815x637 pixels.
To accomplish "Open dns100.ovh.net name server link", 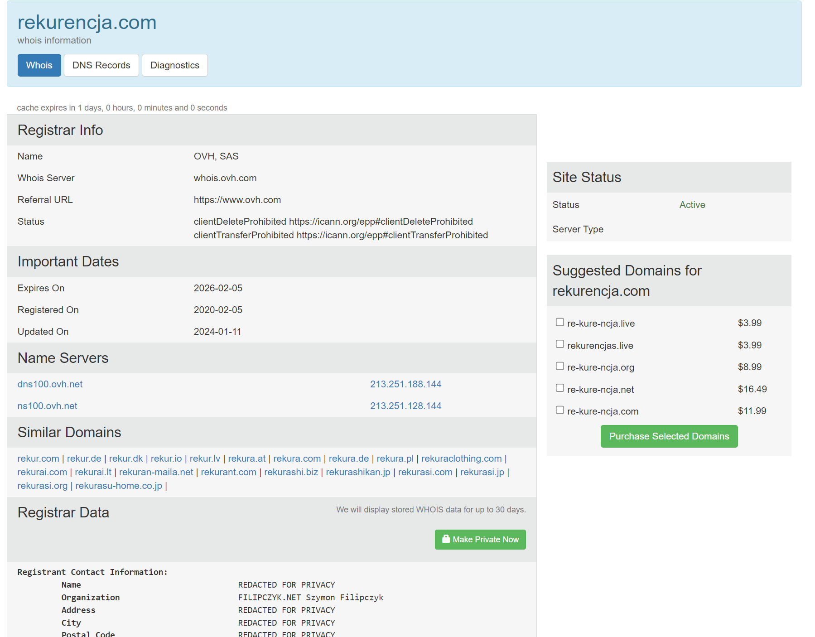I will [x=50, y=384].
